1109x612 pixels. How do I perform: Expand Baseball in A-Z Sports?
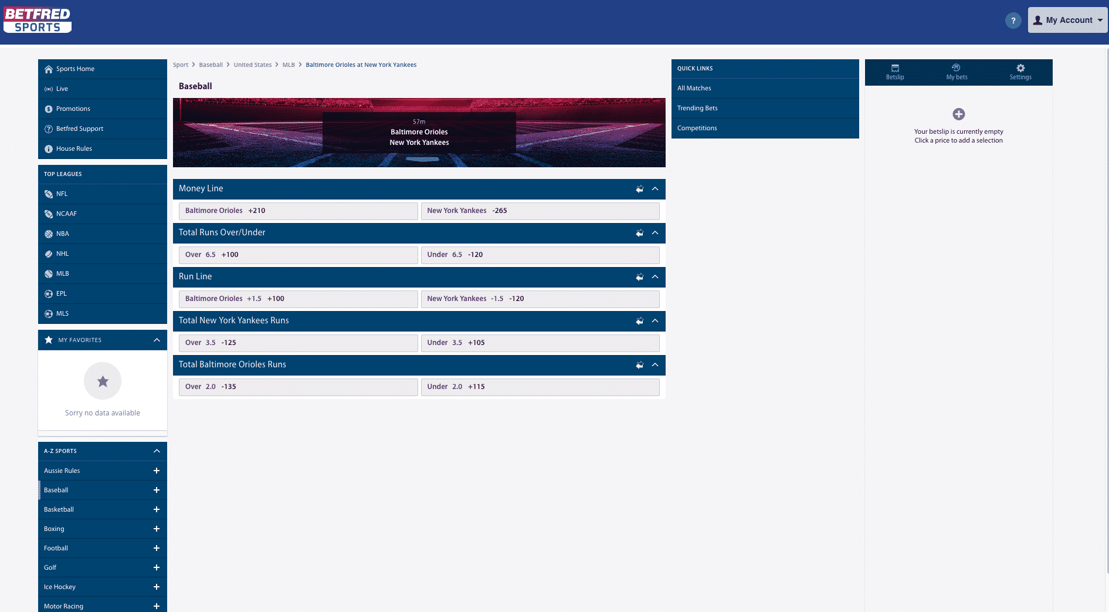157,490
